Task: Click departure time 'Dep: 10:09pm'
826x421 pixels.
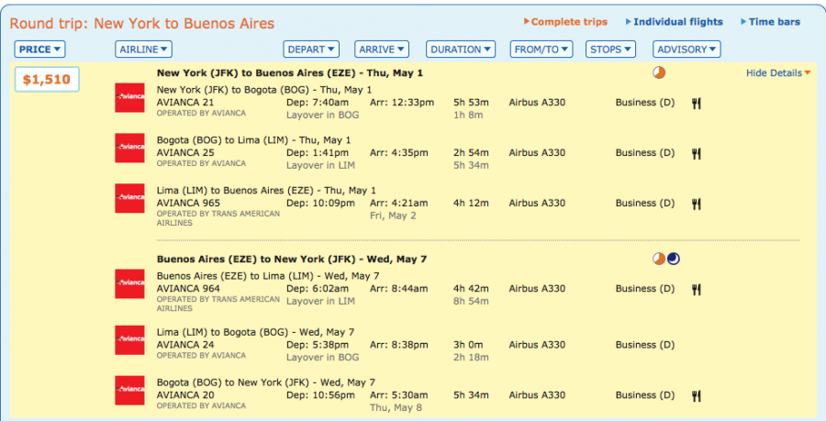Action: (x=321, y=203)
